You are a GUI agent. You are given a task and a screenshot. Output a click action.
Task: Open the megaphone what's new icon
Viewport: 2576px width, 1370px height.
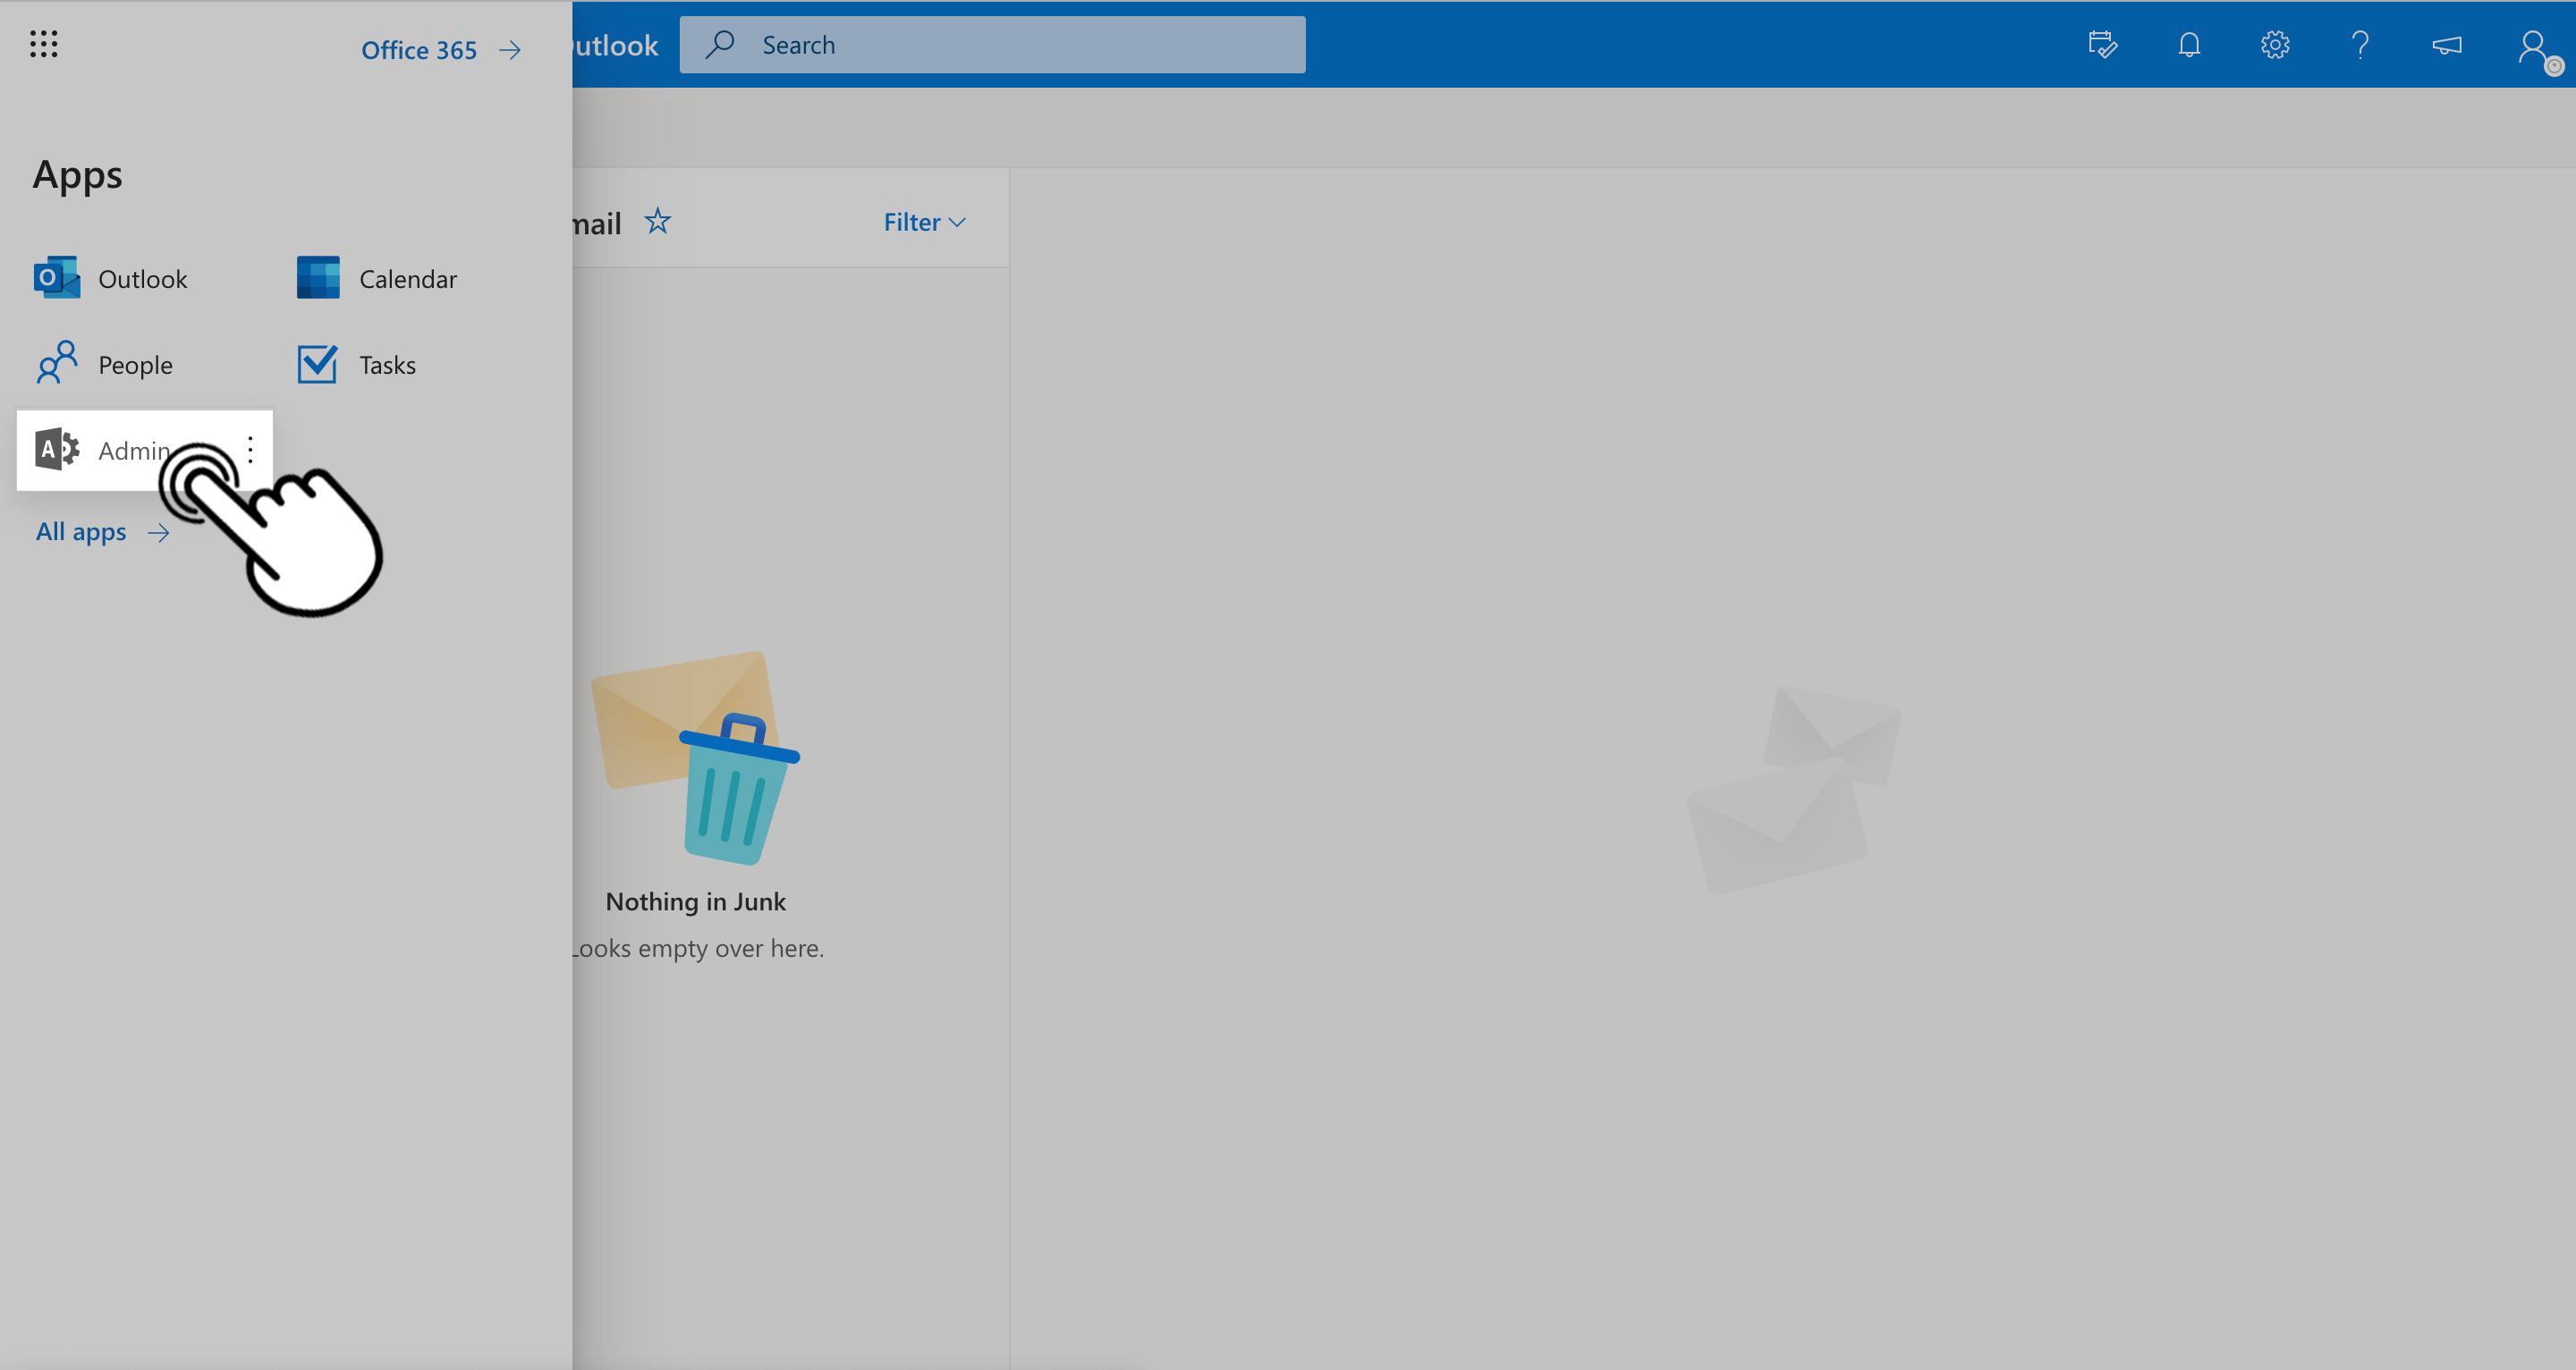click(2446, 45)
